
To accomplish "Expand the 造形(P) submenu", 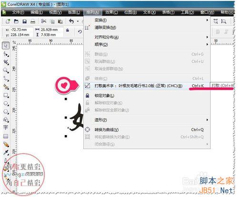I will tap(147, 120).
